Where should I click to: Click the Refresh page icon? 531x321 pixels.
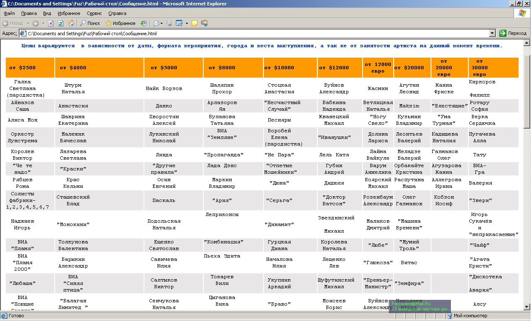61,23
